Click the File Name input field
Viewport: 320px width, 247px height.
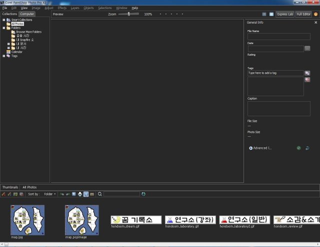[x=279, y=37]
